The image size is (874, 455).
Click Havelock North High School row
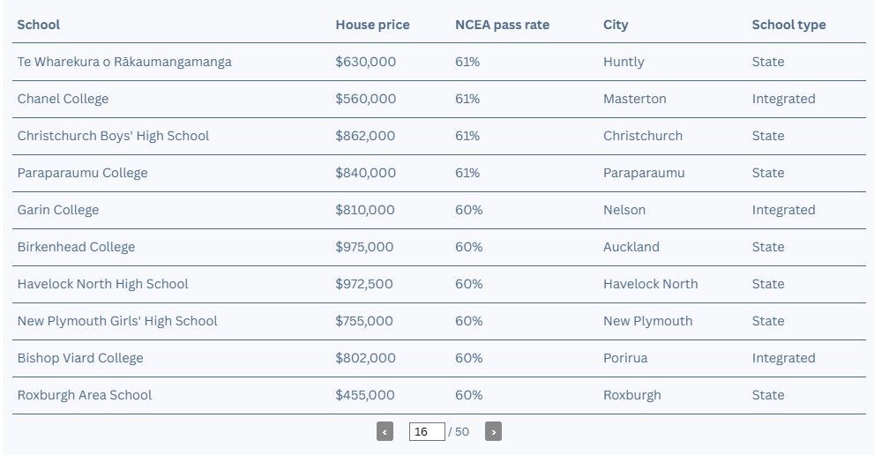(439, 284)
